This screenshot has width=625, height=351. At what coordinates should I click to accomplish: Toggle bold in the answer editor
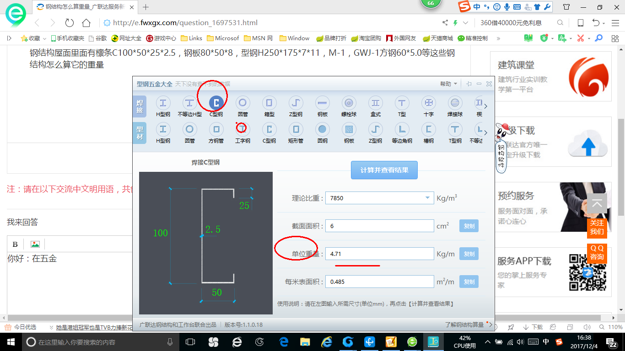coord(15,244)
